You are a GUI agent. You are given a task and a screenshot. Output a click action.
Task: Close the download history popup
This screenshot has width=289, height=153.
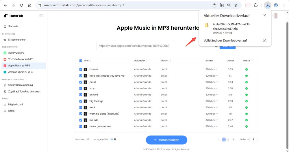[x=264, y=15]
